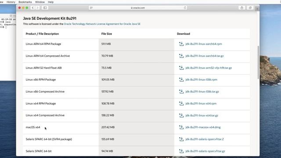Image resolution: width=281 pixels, height=158 pixels.
Task: Click 'Linux ARM 64 Compressed Archive' text
Action: [x=48, y=56]
